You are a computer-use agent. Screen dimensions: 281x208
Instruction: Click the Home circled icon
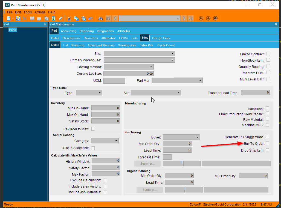[x=215, y=18]
